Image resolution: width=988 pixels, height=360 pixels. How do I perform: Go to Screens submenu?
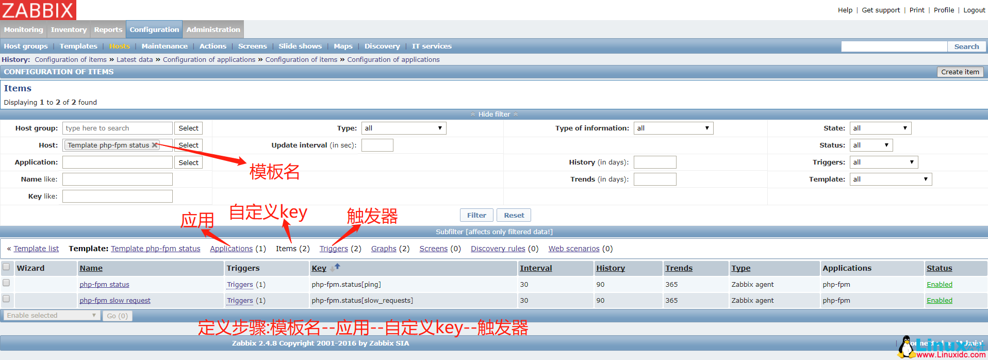(253, 46)
